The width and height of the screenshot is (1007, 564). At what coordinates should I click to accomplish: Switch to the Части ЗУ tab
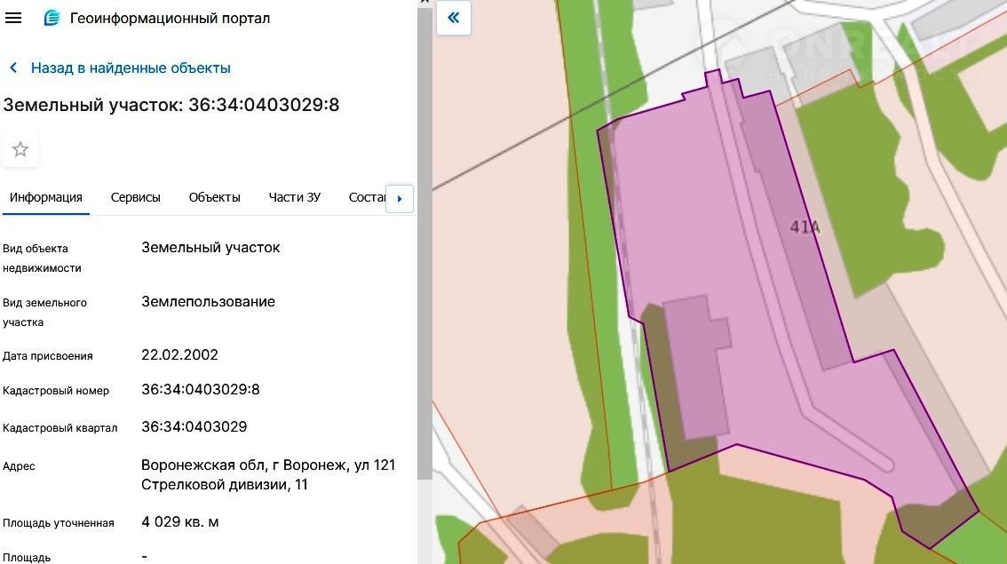(x=294, y=197)
